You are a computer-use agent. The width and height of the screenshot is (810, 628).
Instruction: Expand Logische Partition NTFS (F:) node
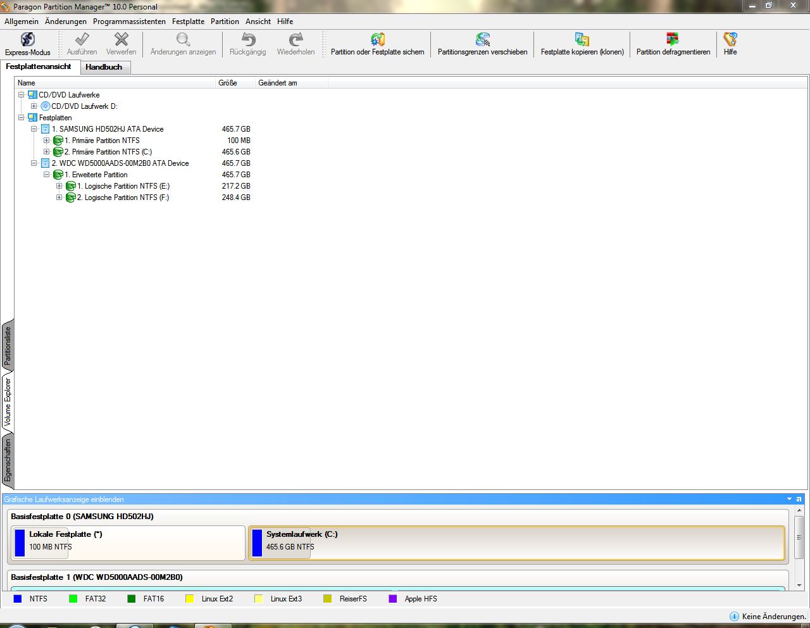[59, 198]
